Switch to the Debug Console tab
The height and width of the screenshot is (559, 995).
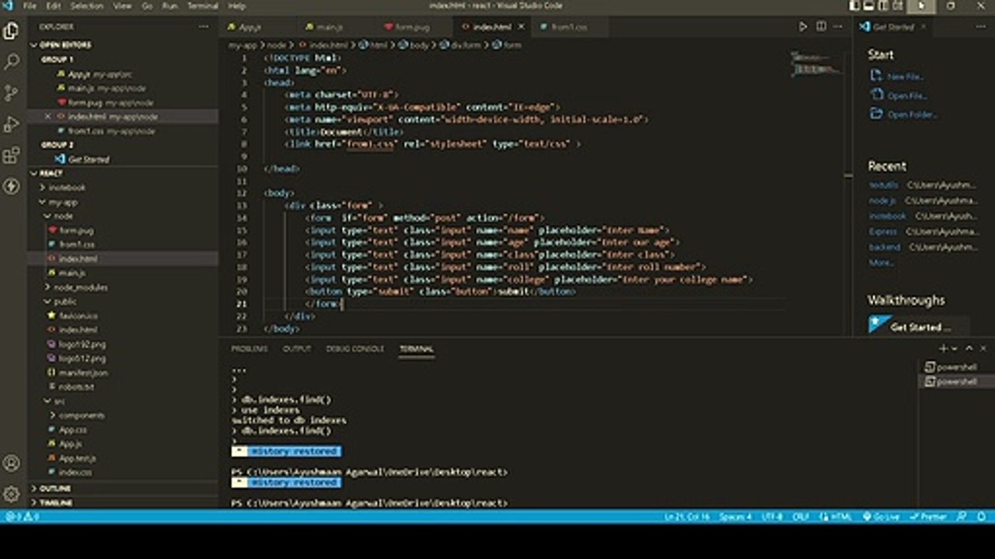coord(354,349)
